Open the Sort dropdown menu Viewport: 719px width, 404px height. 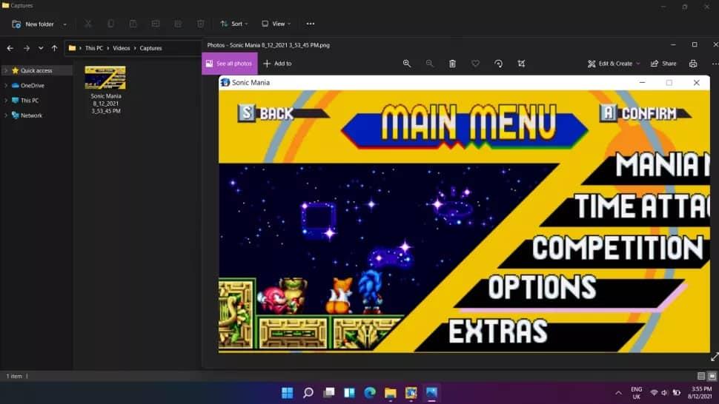tap(234, 24)
